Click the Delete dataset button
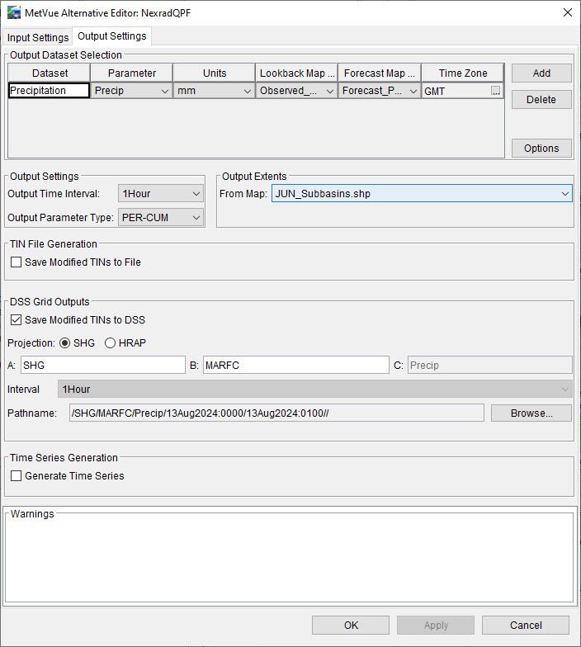581x647 pixels. [541, 99]
